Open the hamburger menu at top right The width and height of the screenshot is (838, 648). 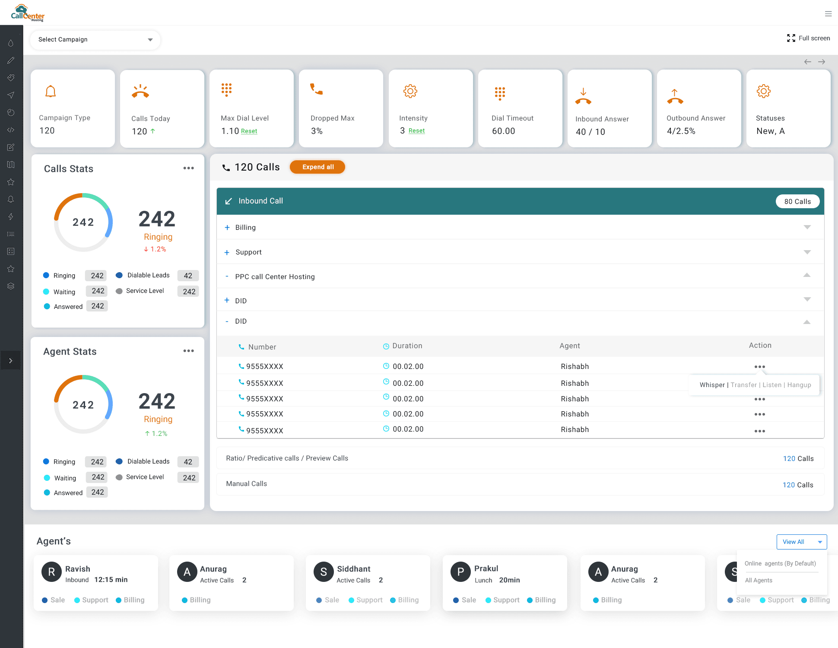pyautogui.click(x=828, y=13)
